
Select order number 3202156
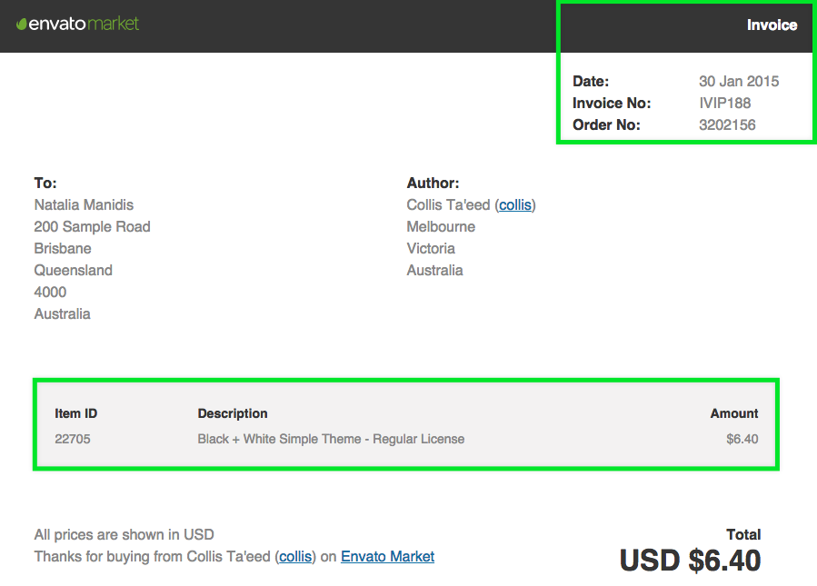(x=727, y=125)
